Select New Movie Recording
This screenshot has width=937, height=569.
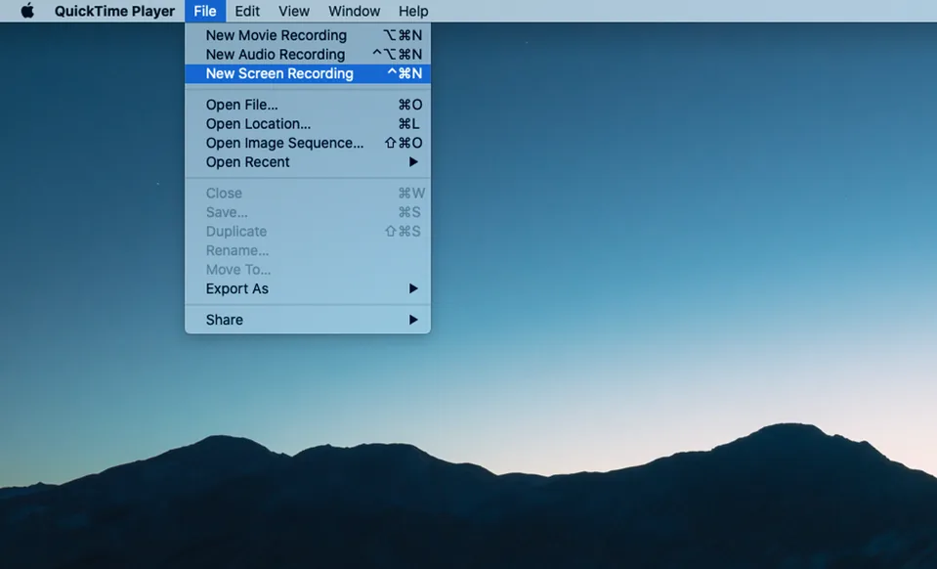click(x=275, y=34)
